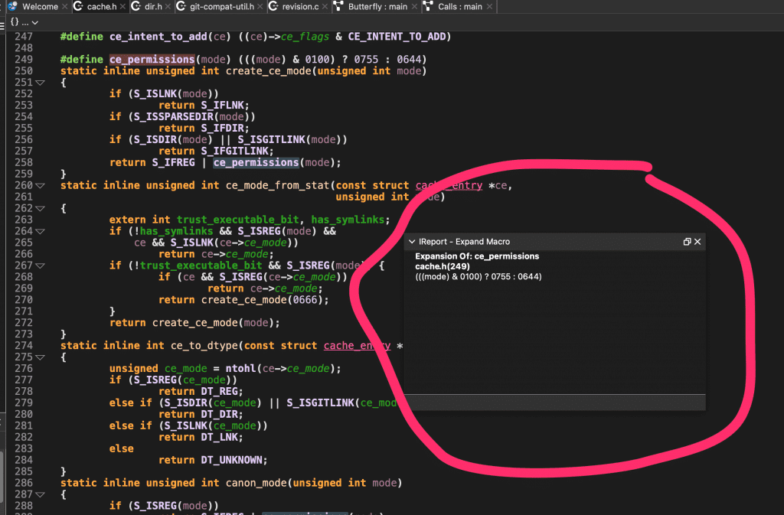Click DT_LNK on line 282

[x=220, y=438]
